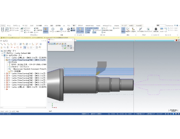Image resolution: width=180 pixels, height=139 pixels.
Task: Click the フィット zoom fit icon
Action: [x=2, y=29]
